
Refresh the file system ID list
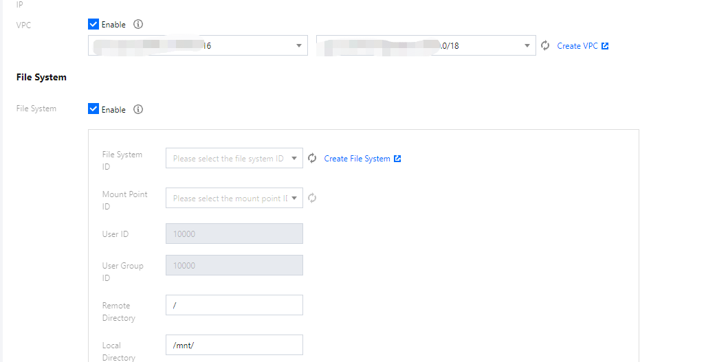312,159
